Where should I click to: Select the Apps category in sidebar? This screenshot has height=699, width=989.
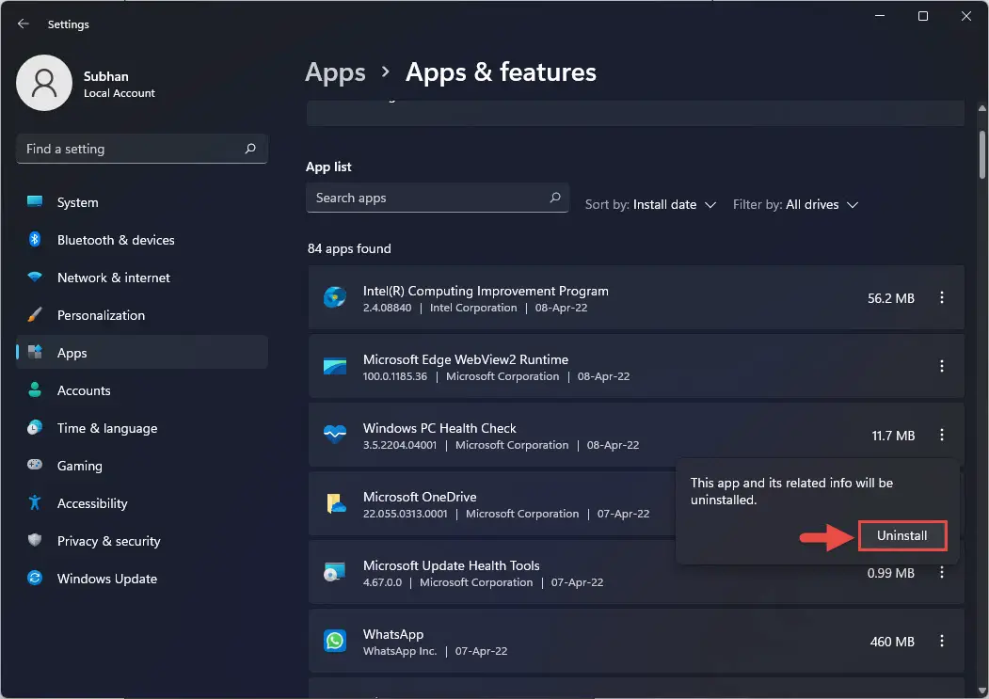pyautogui.click(x=142, y=352)
